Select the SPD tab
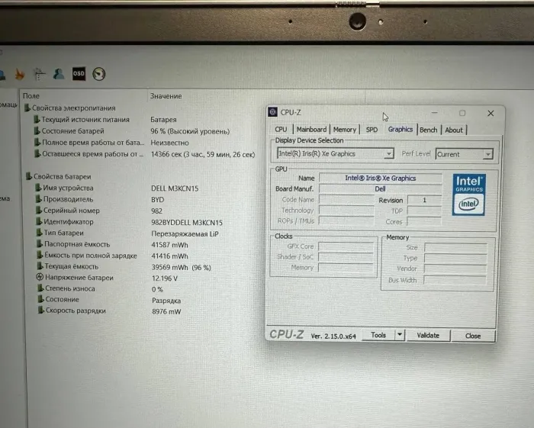Screen dimensions: 534x428 (x=372, y=130)
